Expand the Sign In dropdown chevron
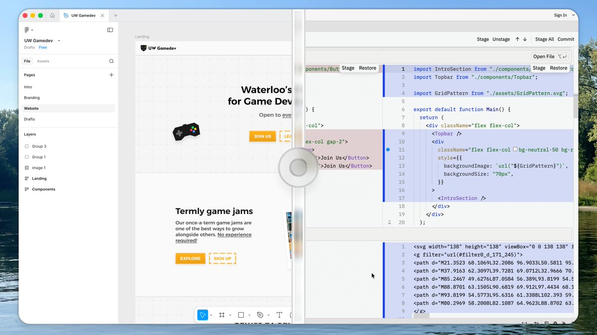 573,15
